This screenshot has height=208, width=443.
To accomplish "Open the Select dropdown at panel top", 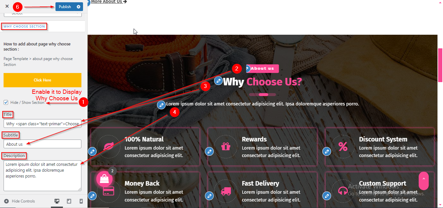I will pos(42,13).
